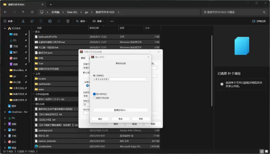Sort by the 修改日期 column header
The width and height of the screenshot is (270, 154).
[x=104, y=28]
